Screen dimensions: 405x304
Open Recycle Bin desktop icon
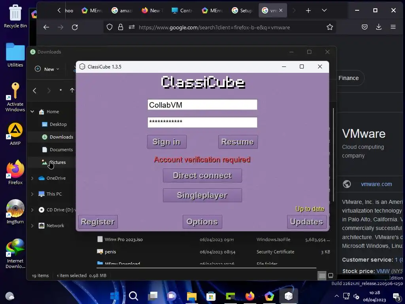(x=15, y=16)
